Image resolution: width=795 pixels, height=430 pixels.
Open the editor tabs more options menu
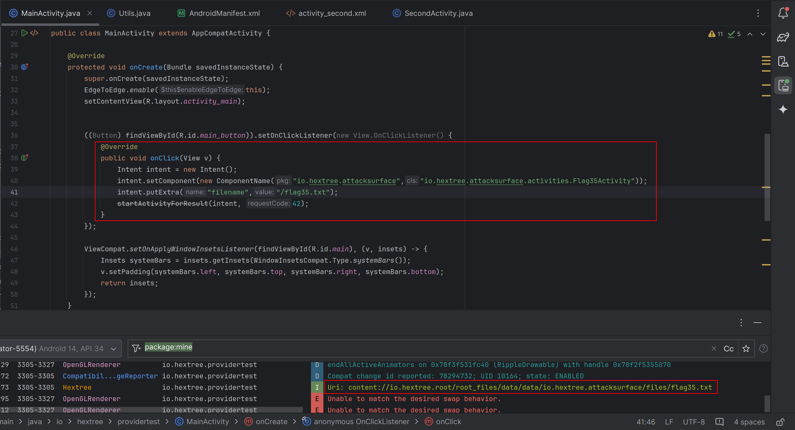click(x=758, y=13)
